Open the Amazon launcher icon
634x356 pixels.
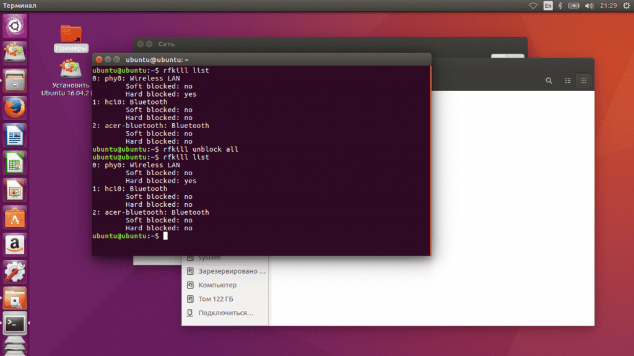pos(15,244)
